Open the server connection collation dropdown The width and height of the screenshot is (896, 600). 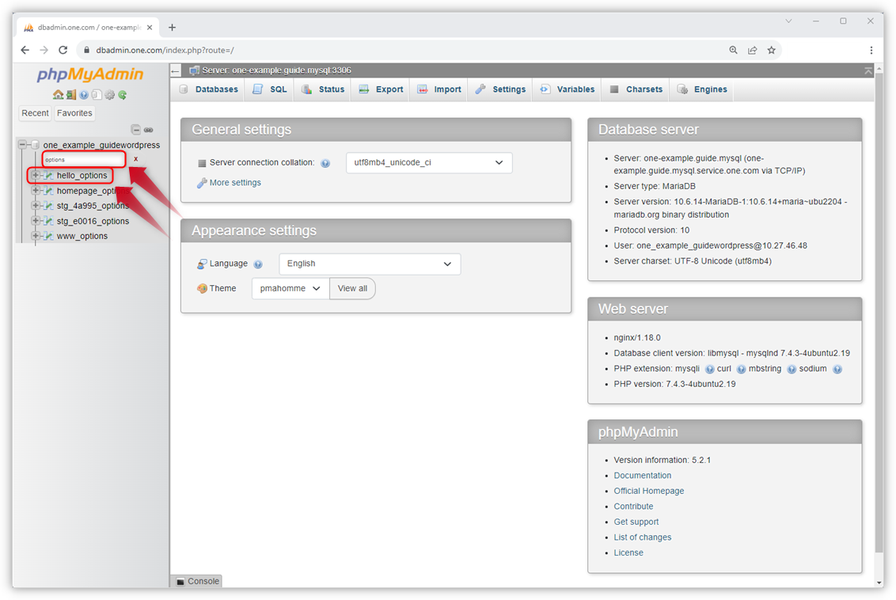point(429,162)
